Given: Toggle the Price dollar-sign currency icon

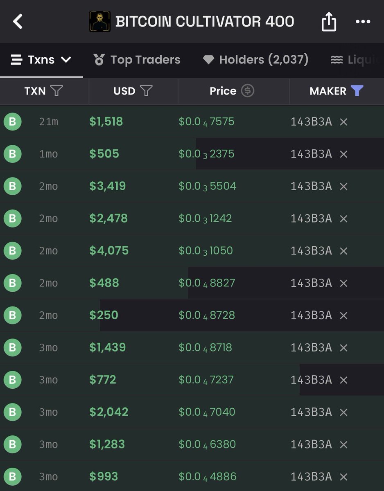Looking at the screenshot, I should tap(247, 91).
